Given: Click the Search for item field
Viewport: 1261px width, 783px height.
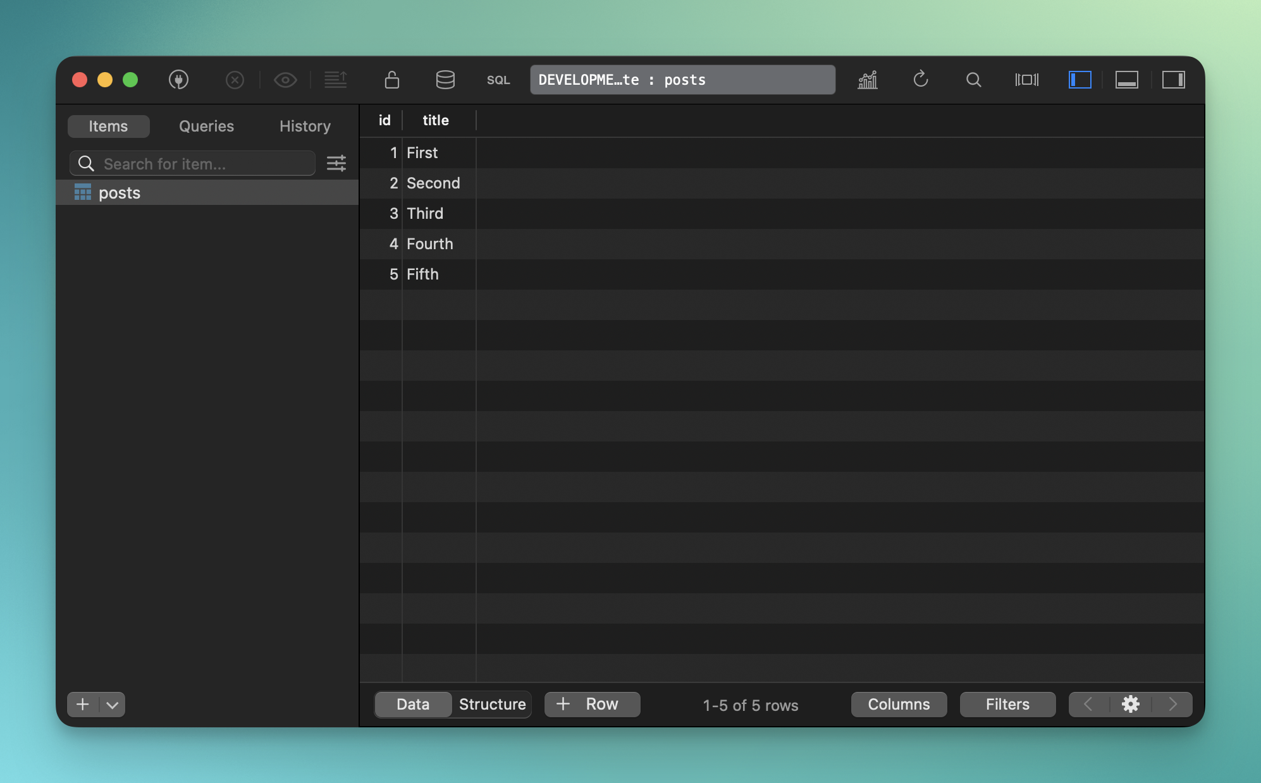Looking at the screenshot, I should [x=202, y=164].
